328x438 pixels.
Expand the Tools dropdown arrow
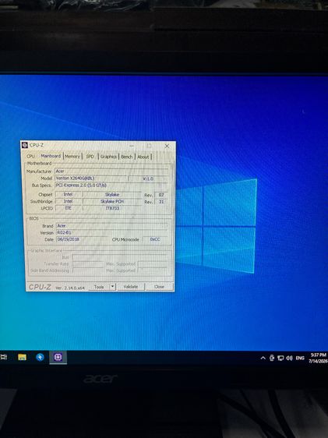tap(112, 287)
